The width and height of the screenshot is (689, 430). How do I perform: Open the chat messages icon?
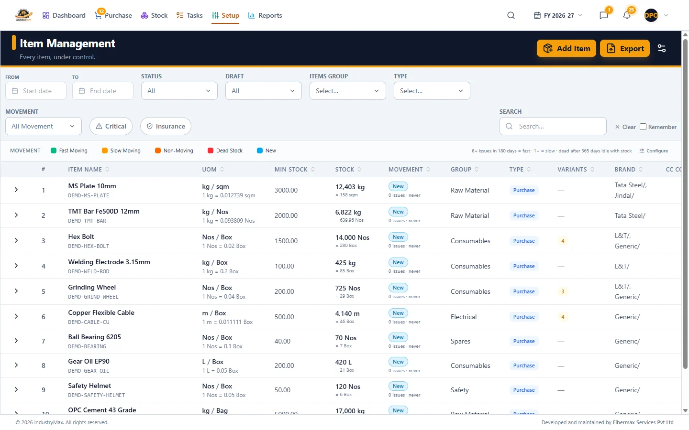click(604, 15)
